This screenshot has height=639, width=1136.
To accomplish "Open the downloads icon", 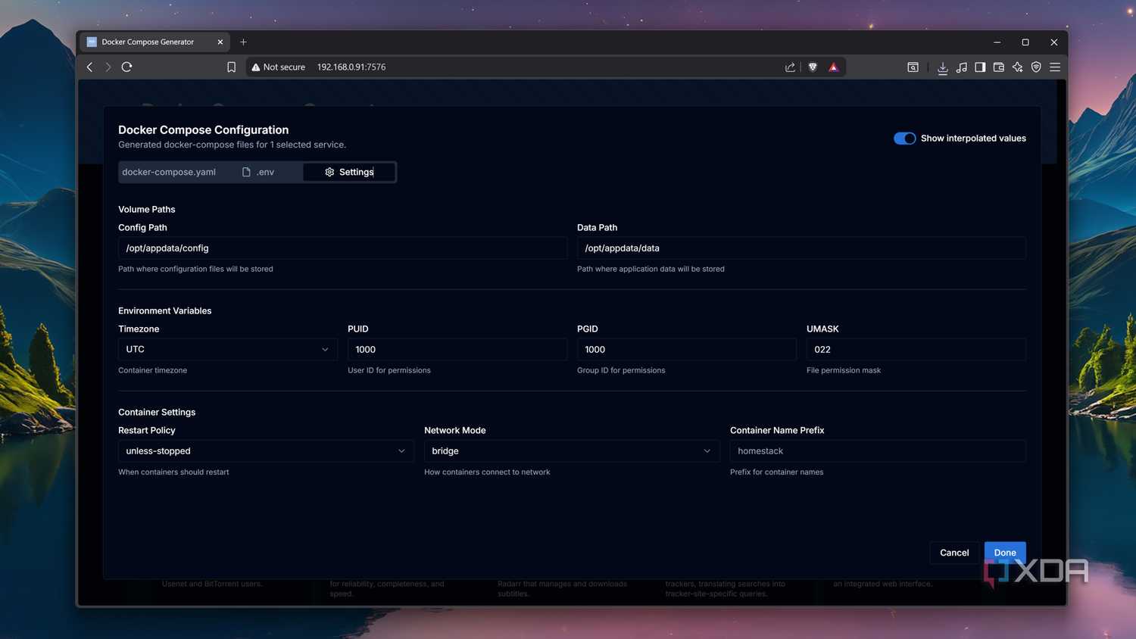I will (x=942, y=67).
